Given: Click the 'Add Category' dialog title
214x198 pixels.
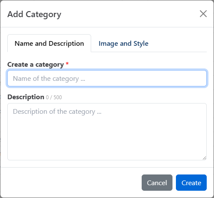Looking at the screenshot, I should coord(34,15).
